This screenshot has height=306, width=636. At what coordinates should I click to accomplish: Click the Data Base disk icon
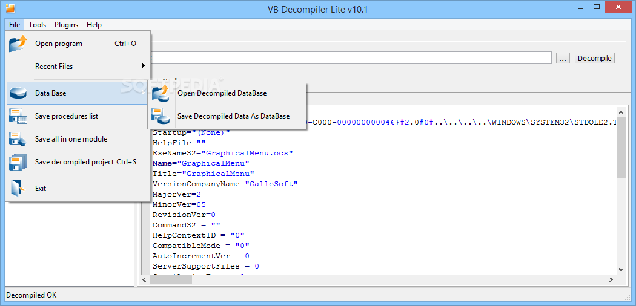click(18, 93)
